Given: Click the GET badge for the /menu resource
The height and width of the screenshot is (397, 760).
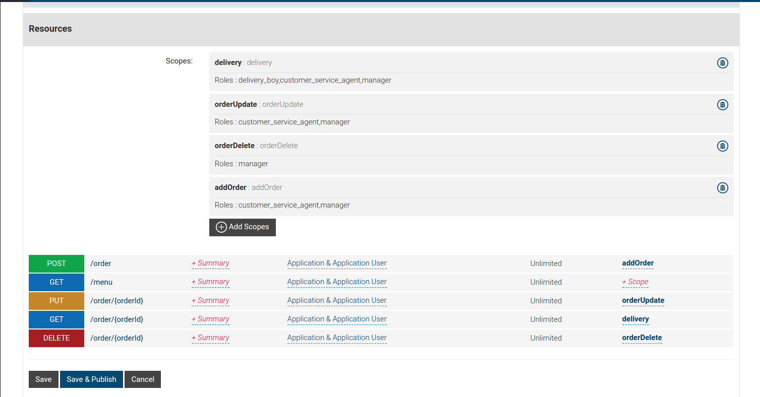Looking at the screenshot, I should [56, 282].
